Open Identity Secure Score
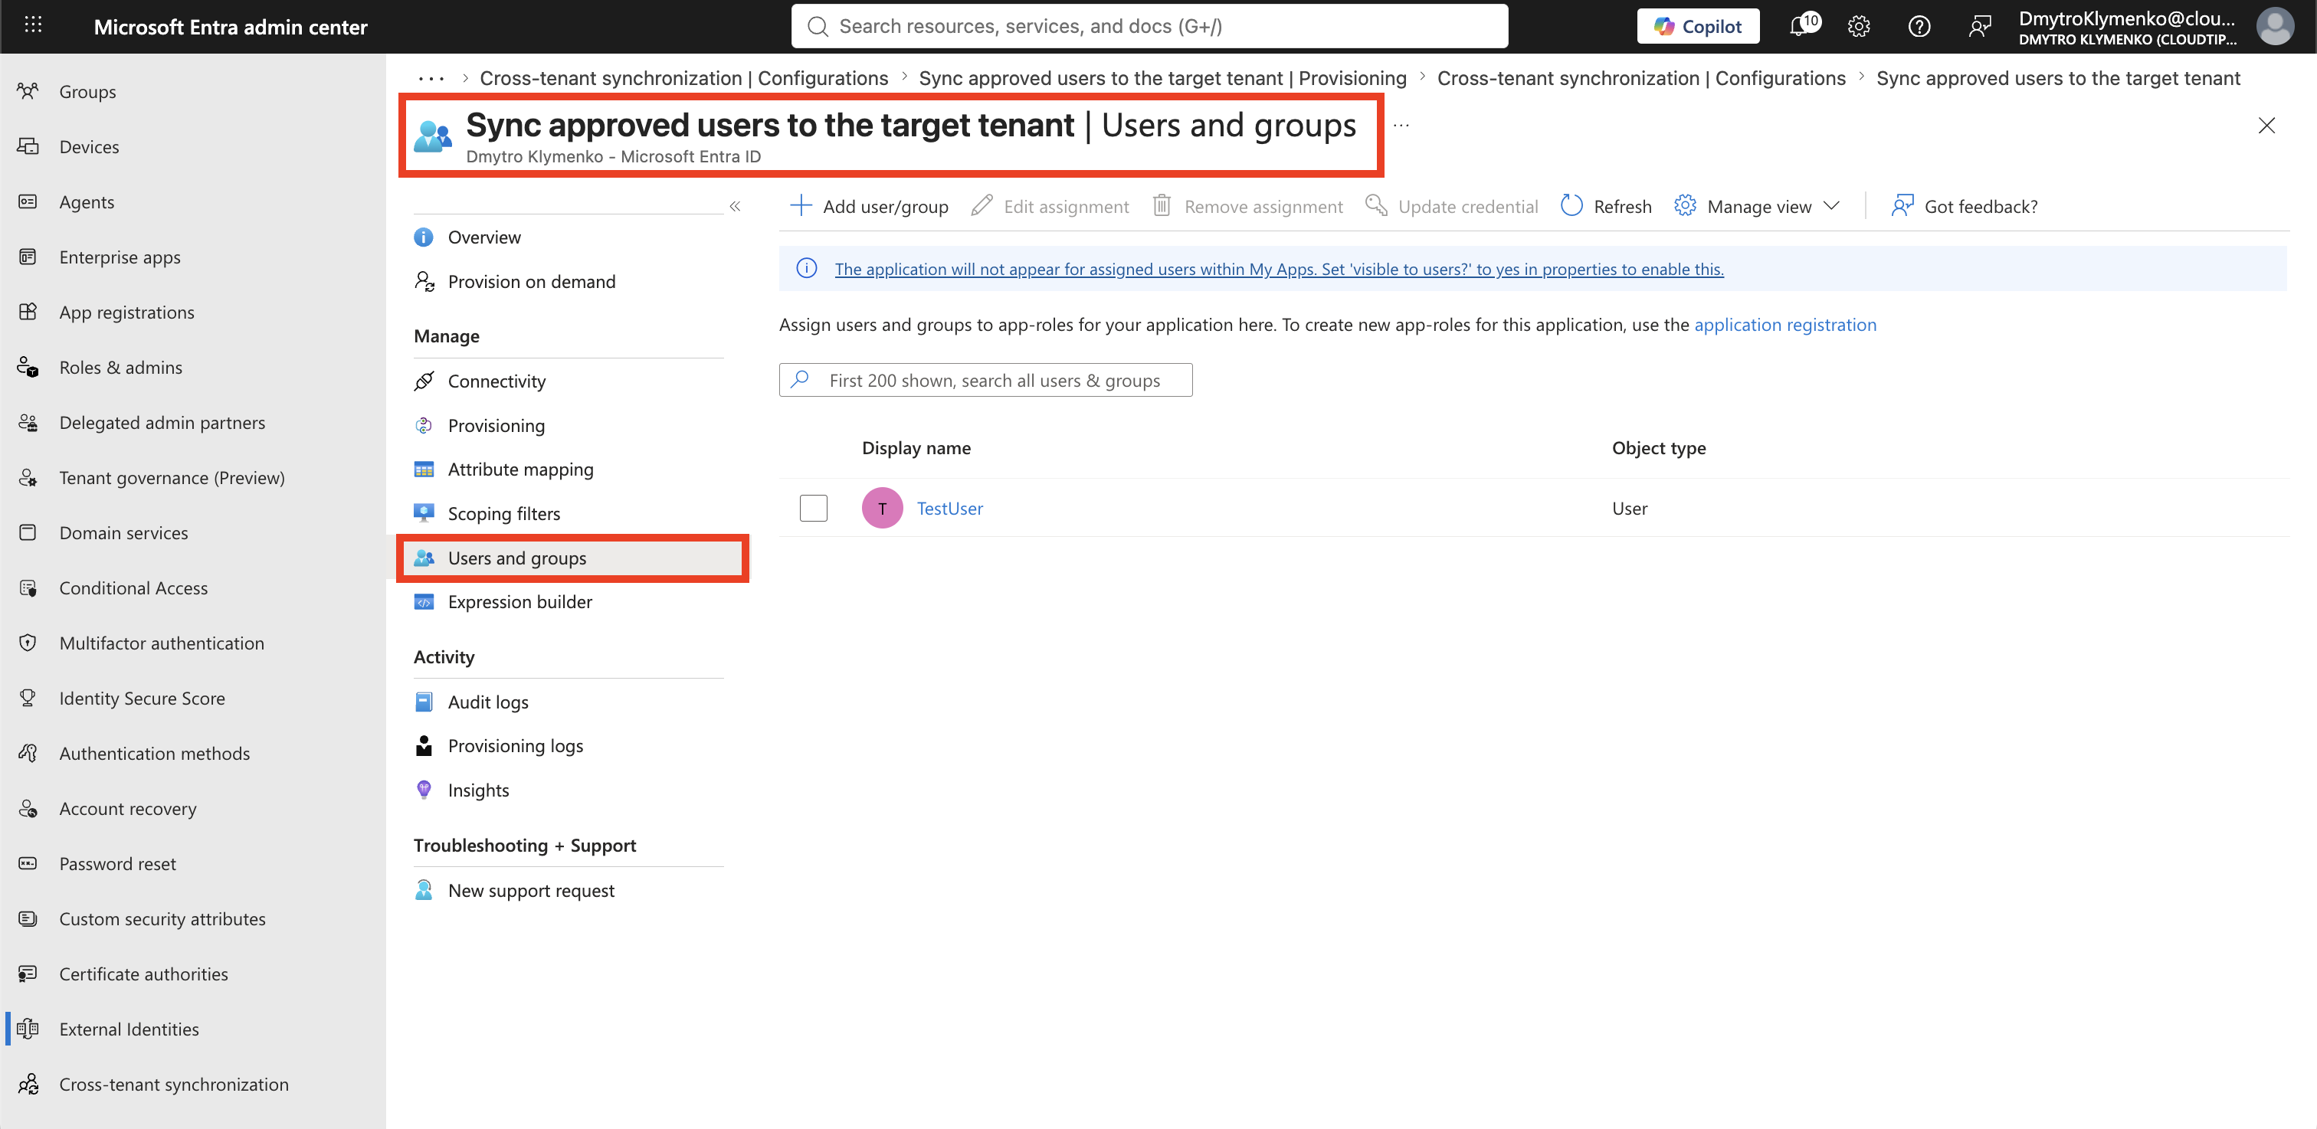This screenshot has width=2317, height=1129. click(x=142, y=699)
